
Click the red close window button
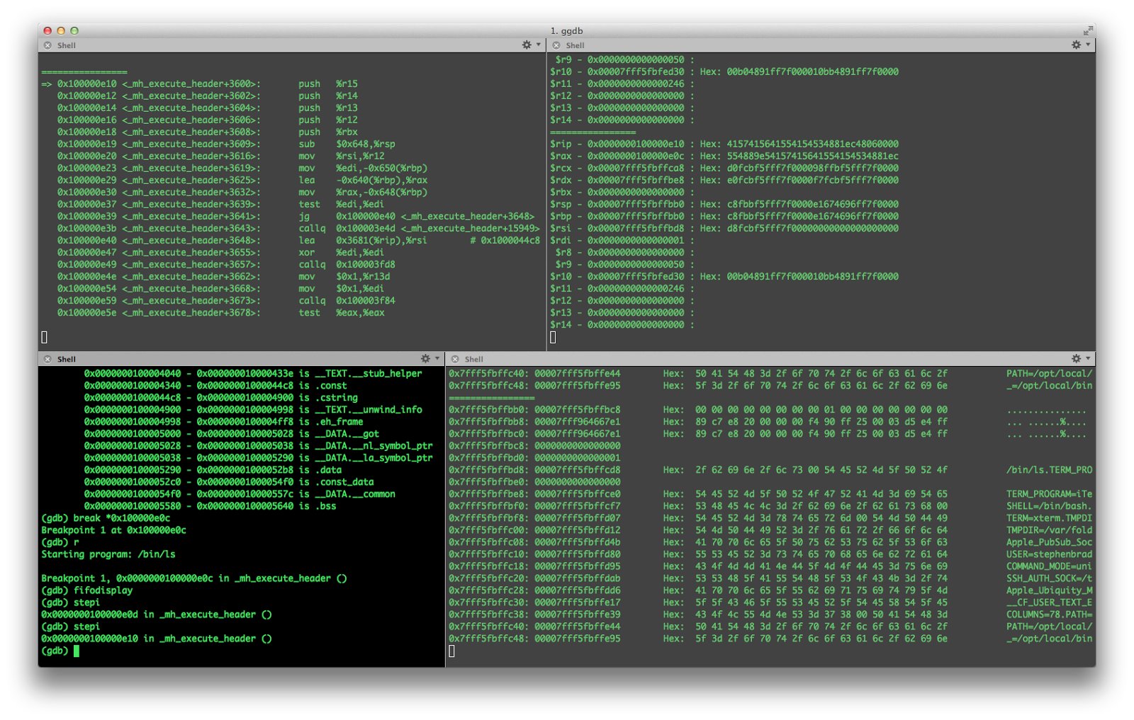[47, 30]
